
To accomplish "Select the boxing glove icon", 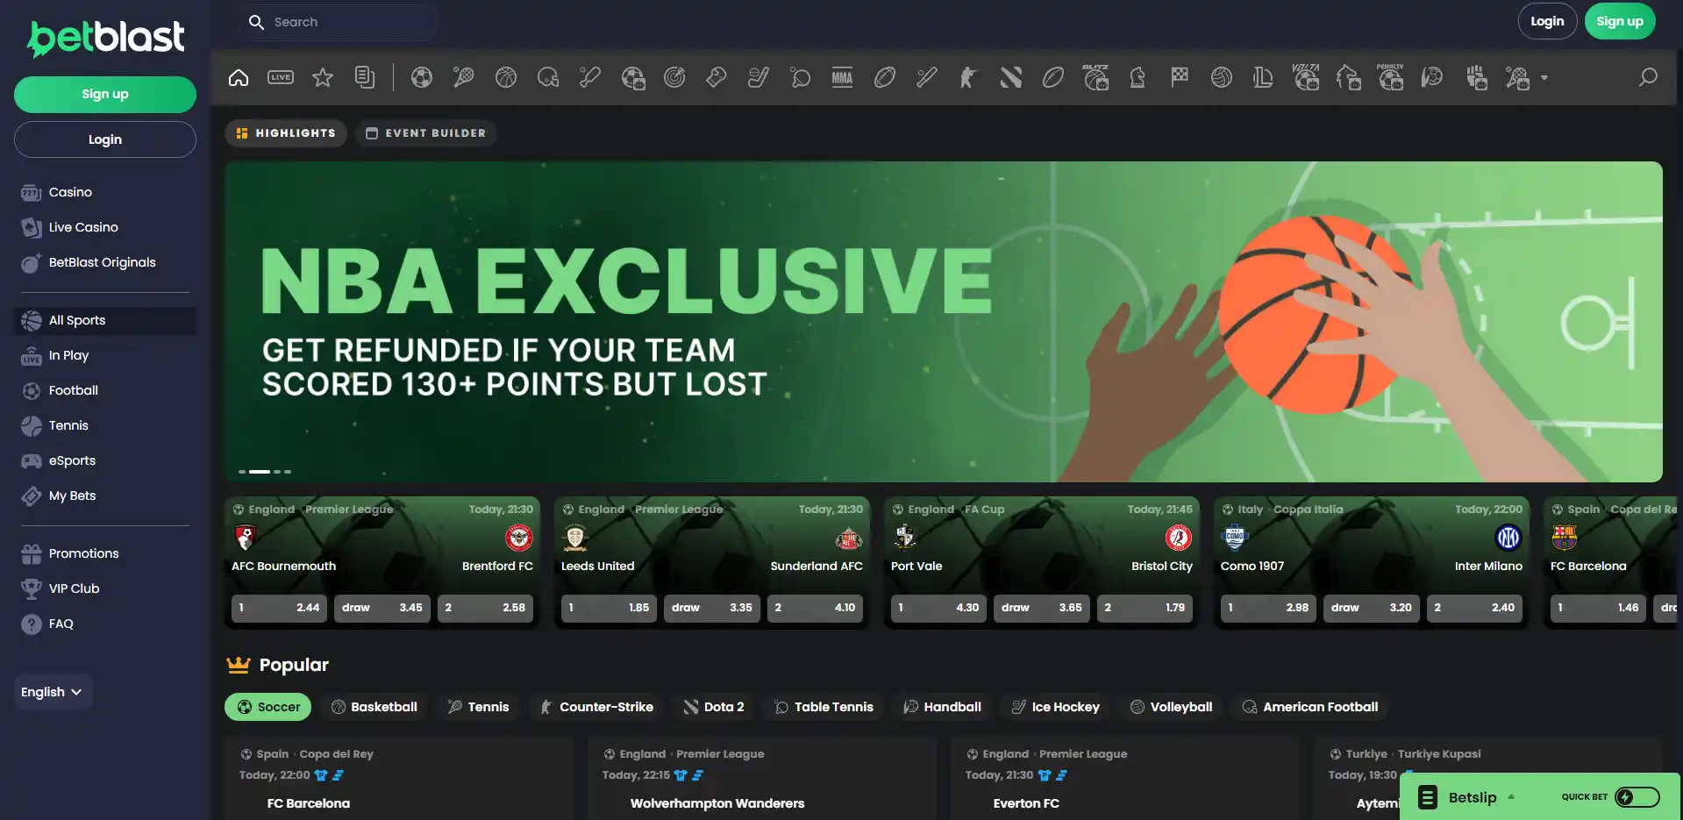I will click(717, 78).
